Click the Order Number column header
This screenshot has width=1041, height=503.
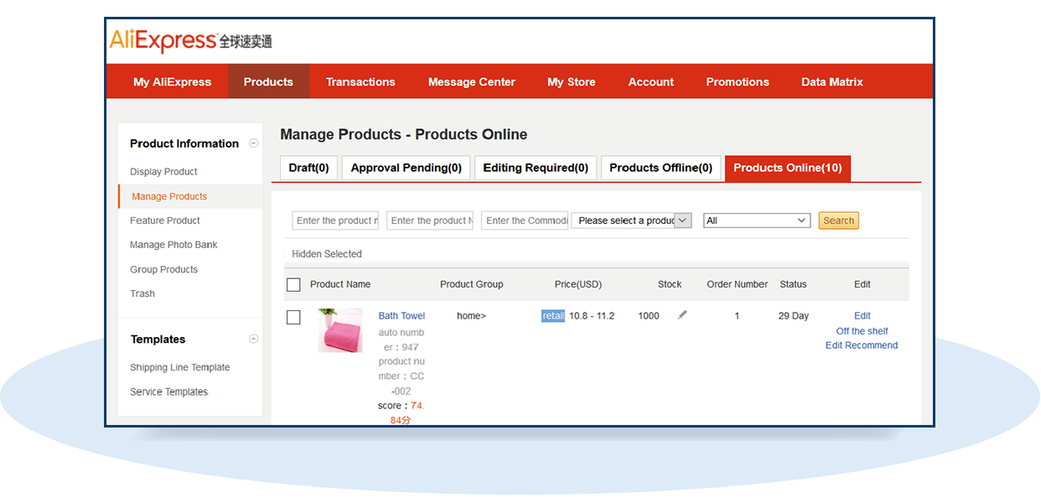click(738, 284)
